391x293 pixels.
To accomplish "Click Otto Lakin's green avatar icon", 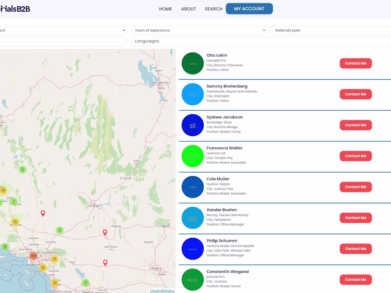I will coord(193,63).
